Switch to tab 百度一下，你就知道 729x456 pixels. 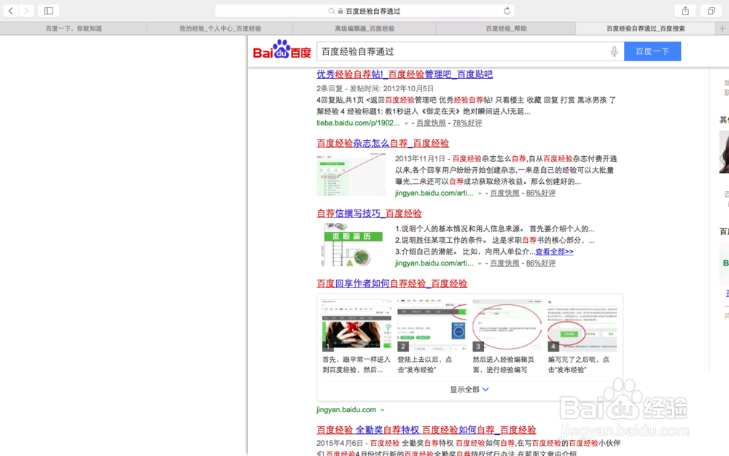click(x=74, y=28)
